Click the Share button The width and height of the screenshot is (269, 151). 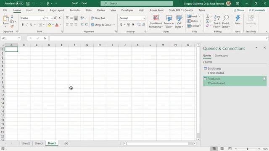coord(239,10)
